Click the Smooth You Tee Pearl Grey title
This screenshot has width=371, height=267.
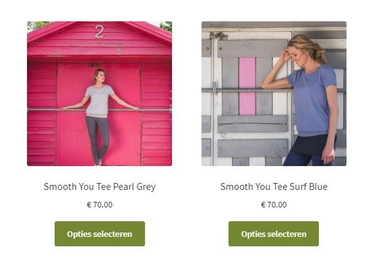click(x=100, y=187)
